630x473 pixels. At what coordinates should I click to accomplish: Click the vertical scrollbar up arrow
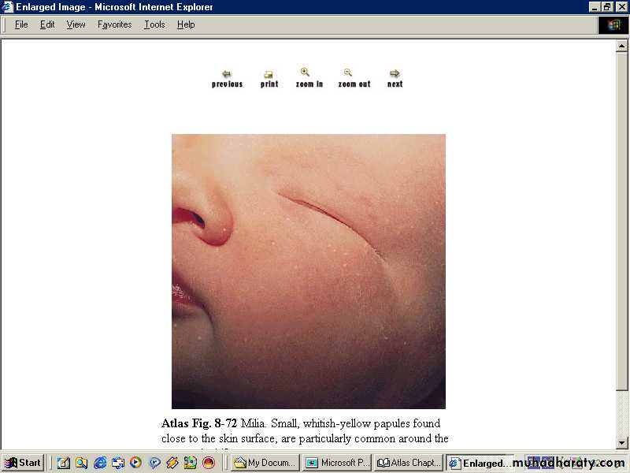coord(621,47)
